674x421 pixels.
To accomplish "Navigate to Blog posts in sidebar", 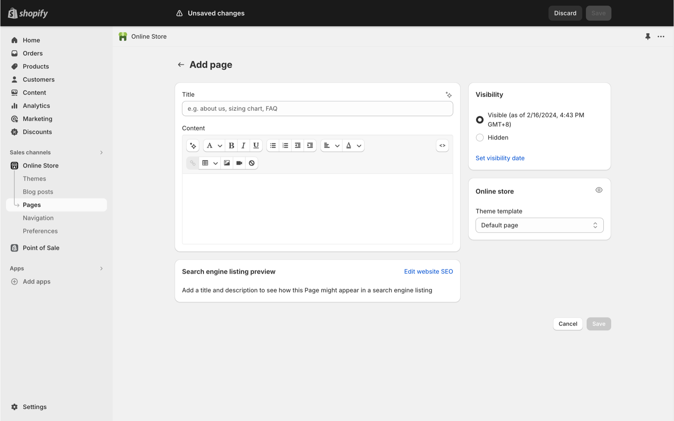I will click(x=38, y=192).
